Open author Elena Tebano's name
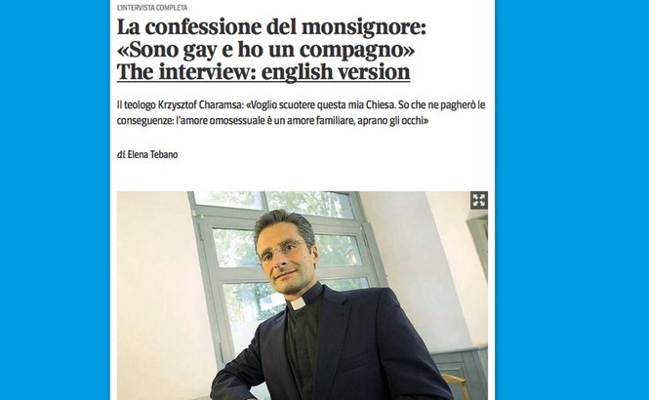This screenshot has height=400, width=649. coord(152,155)
